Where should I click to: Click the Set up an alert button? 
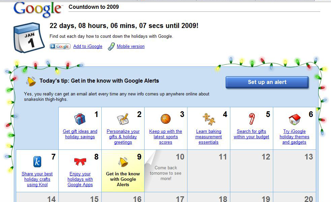coord(267,82)
